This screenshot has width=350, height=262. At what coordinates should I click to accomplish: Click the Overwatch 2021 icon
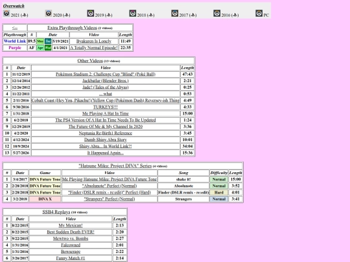click(6, 14)
